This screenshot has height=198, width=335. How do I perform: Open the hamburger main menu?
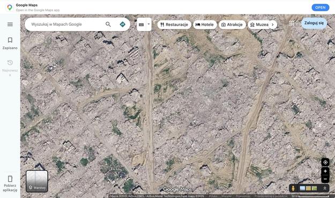click(10, 24)
